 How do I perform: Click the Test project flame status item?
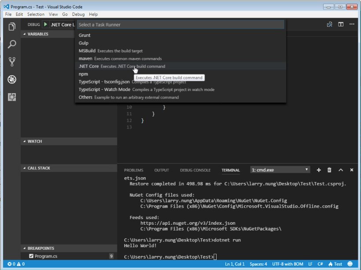tap(335, 264)
